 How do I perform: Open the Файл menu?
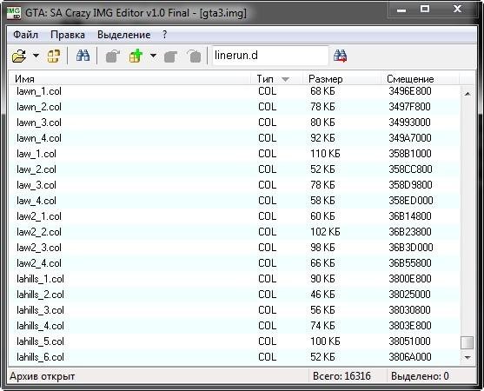coord(25,35)
